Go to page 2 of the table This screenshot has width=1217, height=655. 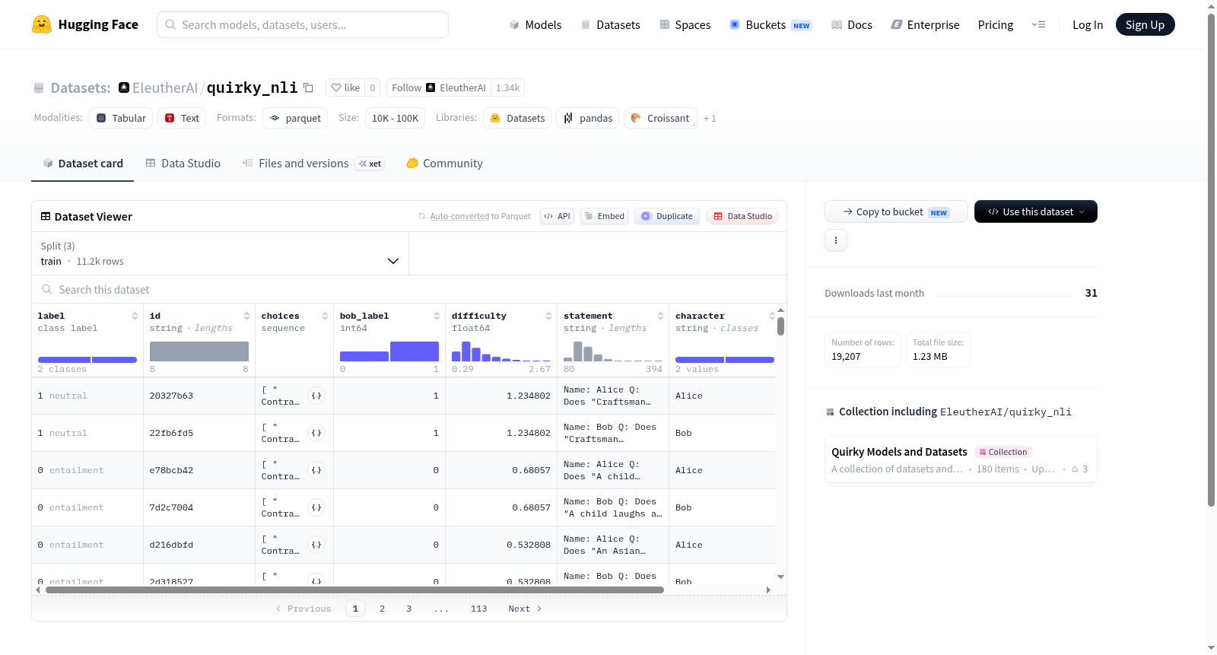[x=382, y=609]
